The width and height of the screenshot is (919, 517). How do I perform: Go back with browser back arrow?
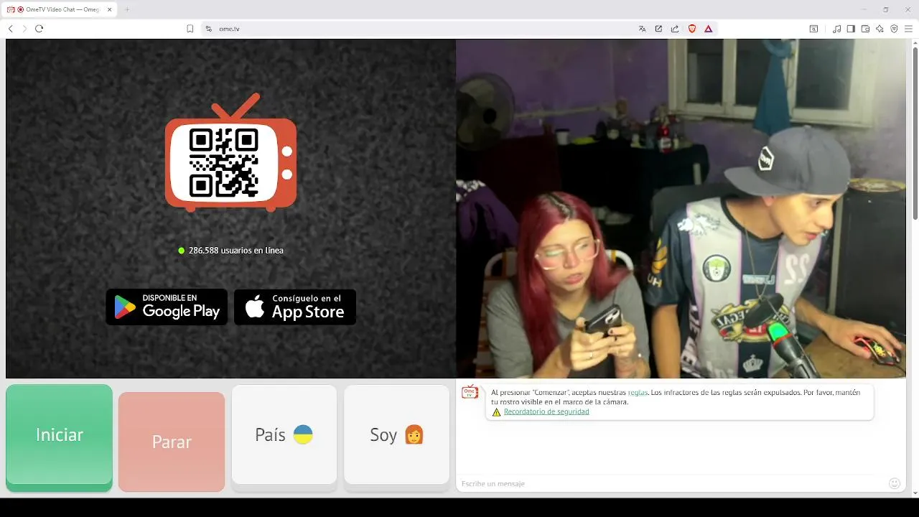coord(10,29)
